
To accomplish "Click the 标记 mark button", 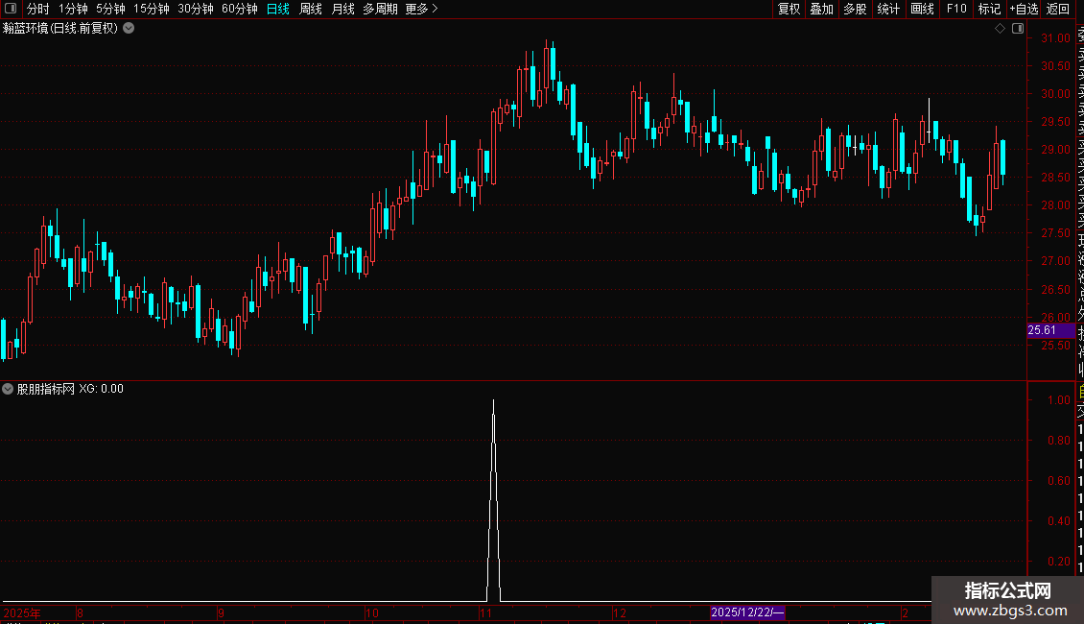I will 989,9.
